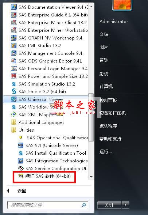Image resolution: width=148 pixels, height=215 pixels.
Task: Start SAS Management Console 9.4 icon
Action: point(13,53)
